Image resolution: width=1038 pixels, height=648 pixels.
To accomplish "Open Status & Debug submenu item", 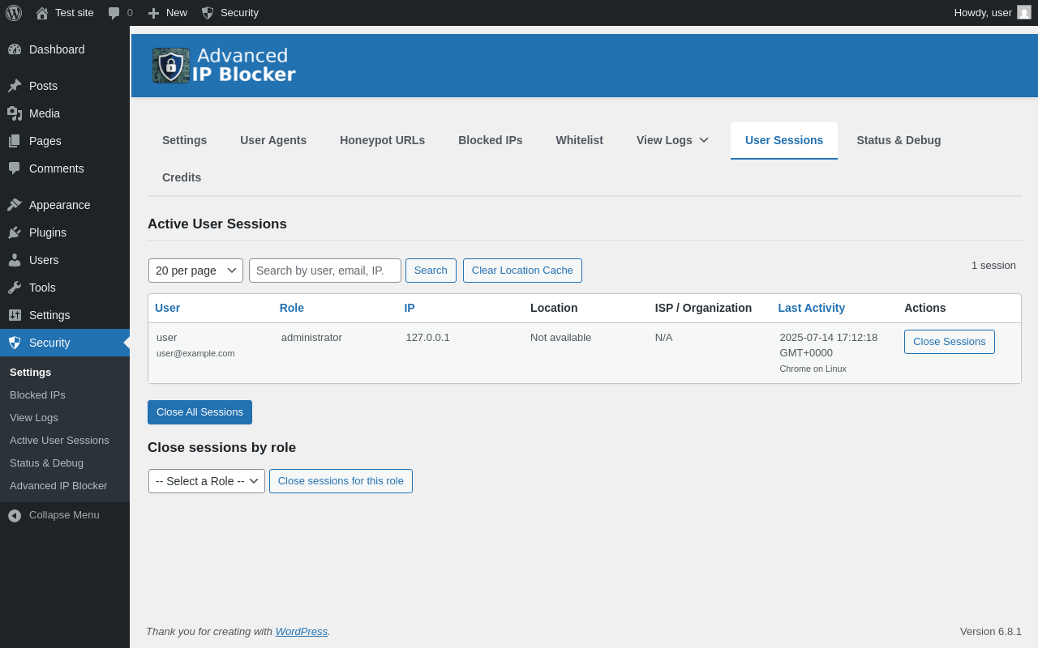I will [46, 463].
